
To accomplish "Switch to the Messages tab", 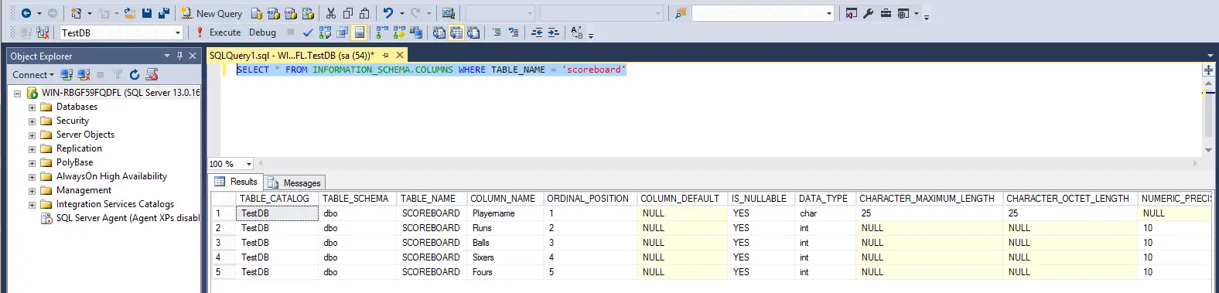I will pos(295,182).
